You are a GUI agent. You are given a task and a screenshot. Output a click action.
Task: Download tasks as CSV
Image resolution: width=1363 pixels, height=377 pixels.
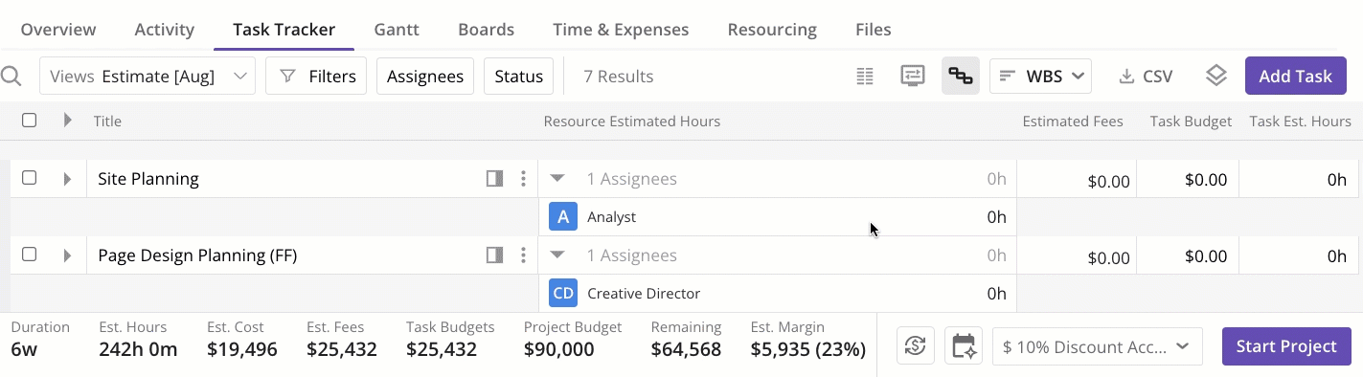click(1146, 77)
